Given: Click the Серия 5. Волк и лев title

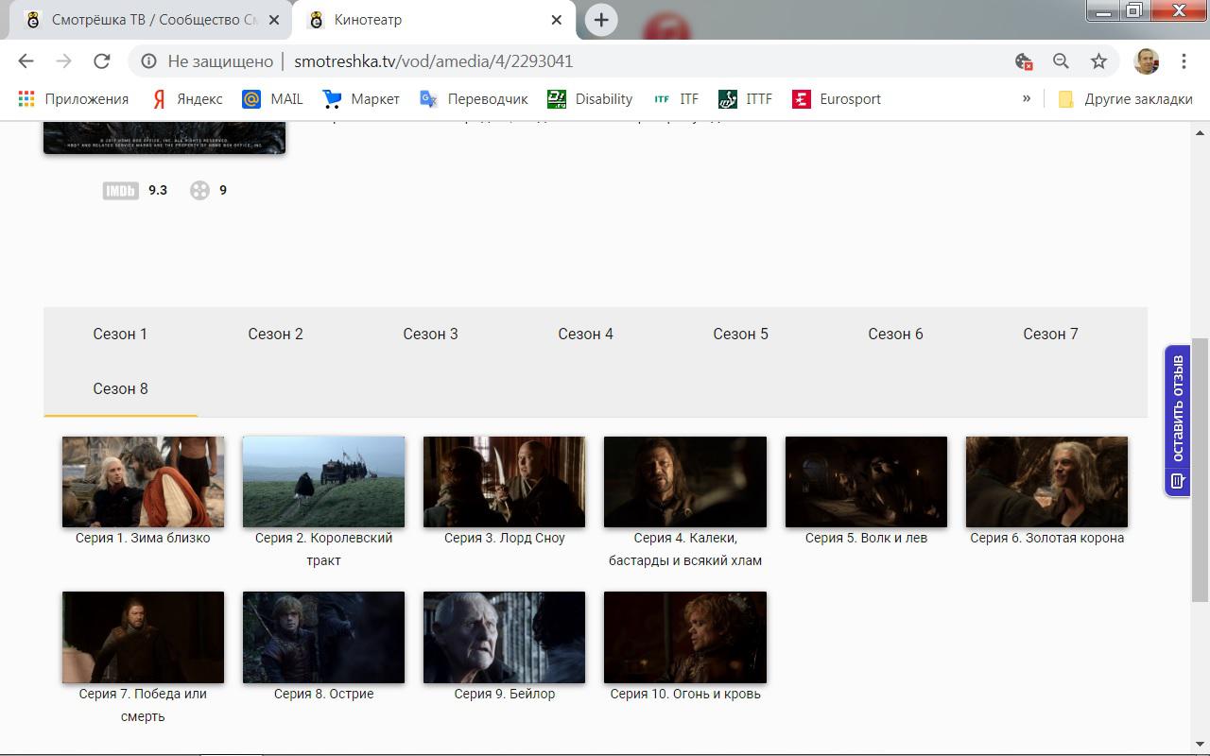Looking at the screenshot, I should coord(866,538).
